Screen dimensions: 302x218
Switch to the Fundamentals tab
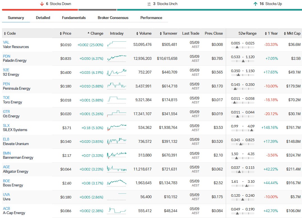tap(74, 18)
